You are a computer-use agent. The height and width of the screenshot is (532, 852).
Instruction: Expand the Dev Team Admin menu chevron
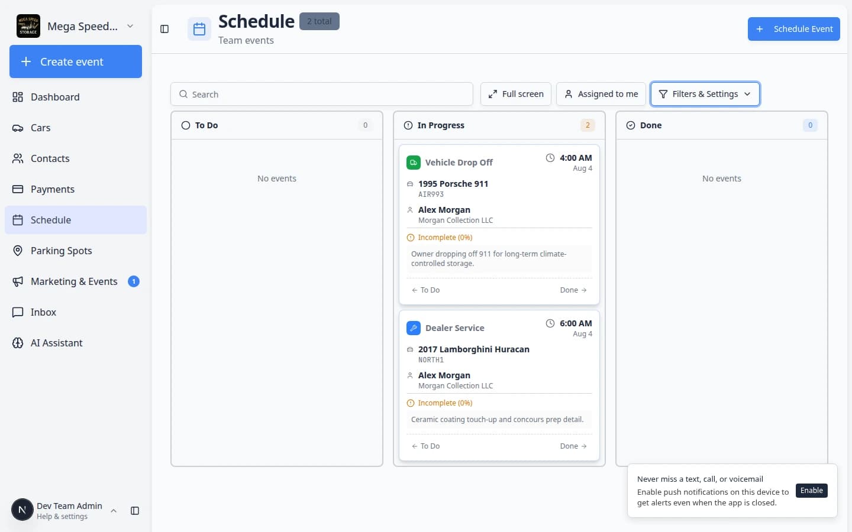(114, 511)
